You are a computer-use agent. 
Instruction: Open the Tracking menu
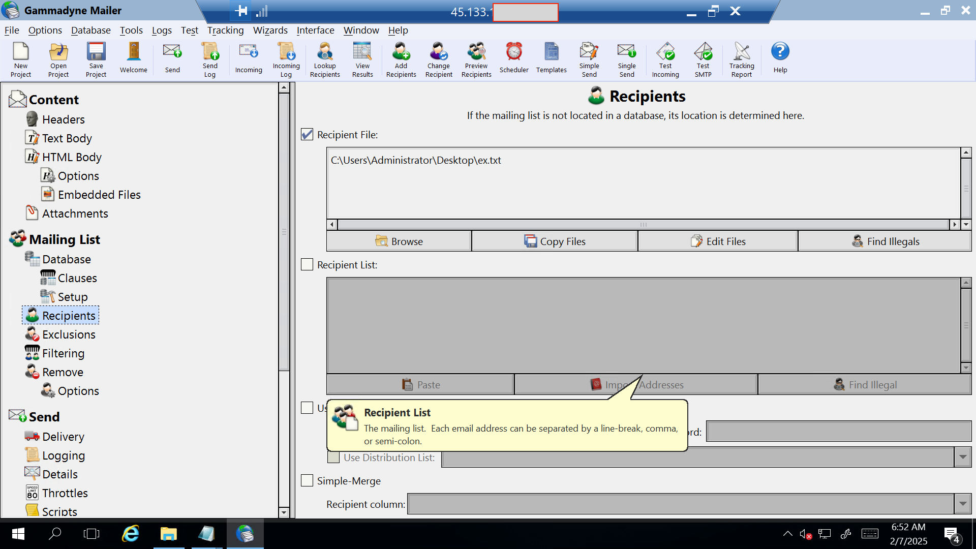point(225,30)
